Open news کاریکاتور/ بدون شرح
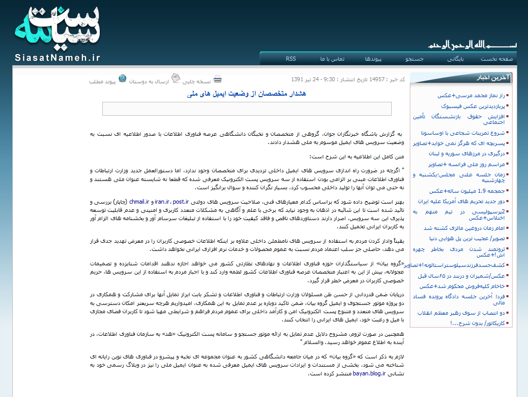 (478, 323)
